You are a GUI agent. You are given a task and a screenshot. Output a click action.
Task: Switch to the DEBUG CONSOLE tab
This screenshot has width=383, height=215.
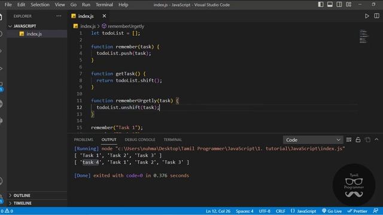[140, 140]
